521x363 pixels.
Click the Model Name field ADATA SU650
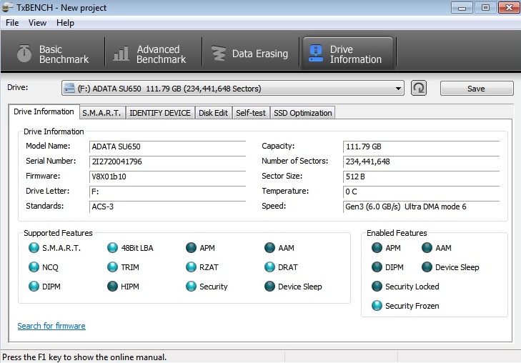pos(167,146)
